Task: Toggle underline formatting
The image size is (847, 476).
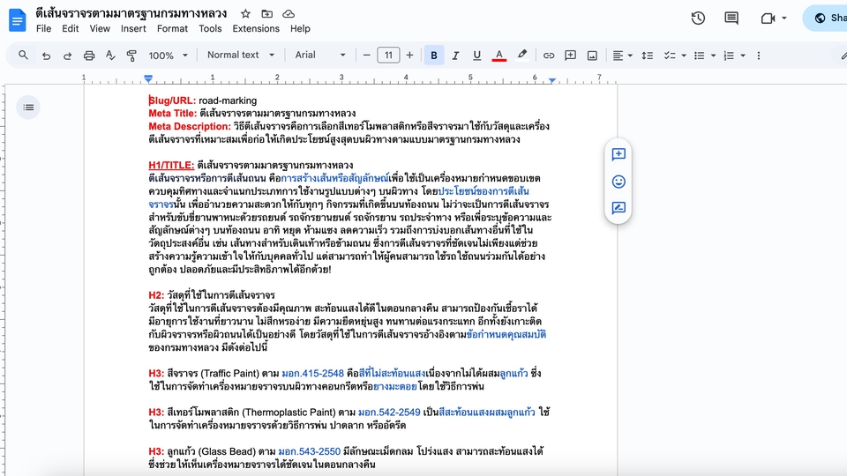Action: 476,55
